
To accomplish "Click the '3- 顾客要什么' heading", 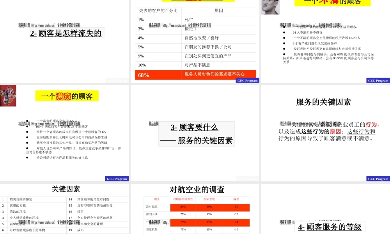I will click(194, 127).
